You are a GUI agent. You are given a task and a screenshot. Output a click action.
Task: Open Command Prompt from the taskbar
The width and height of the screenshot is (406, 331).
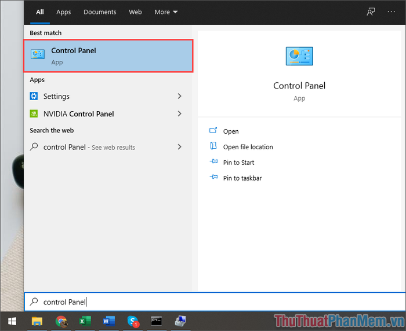[x=157, y=321]
